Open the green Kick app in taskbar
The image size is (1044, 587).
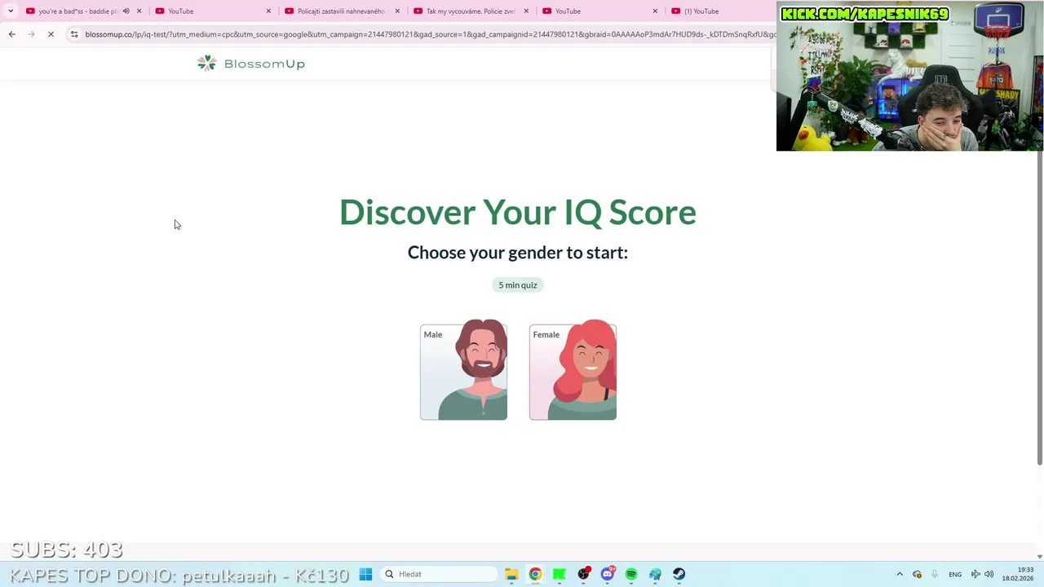click(x=559, y=574)
